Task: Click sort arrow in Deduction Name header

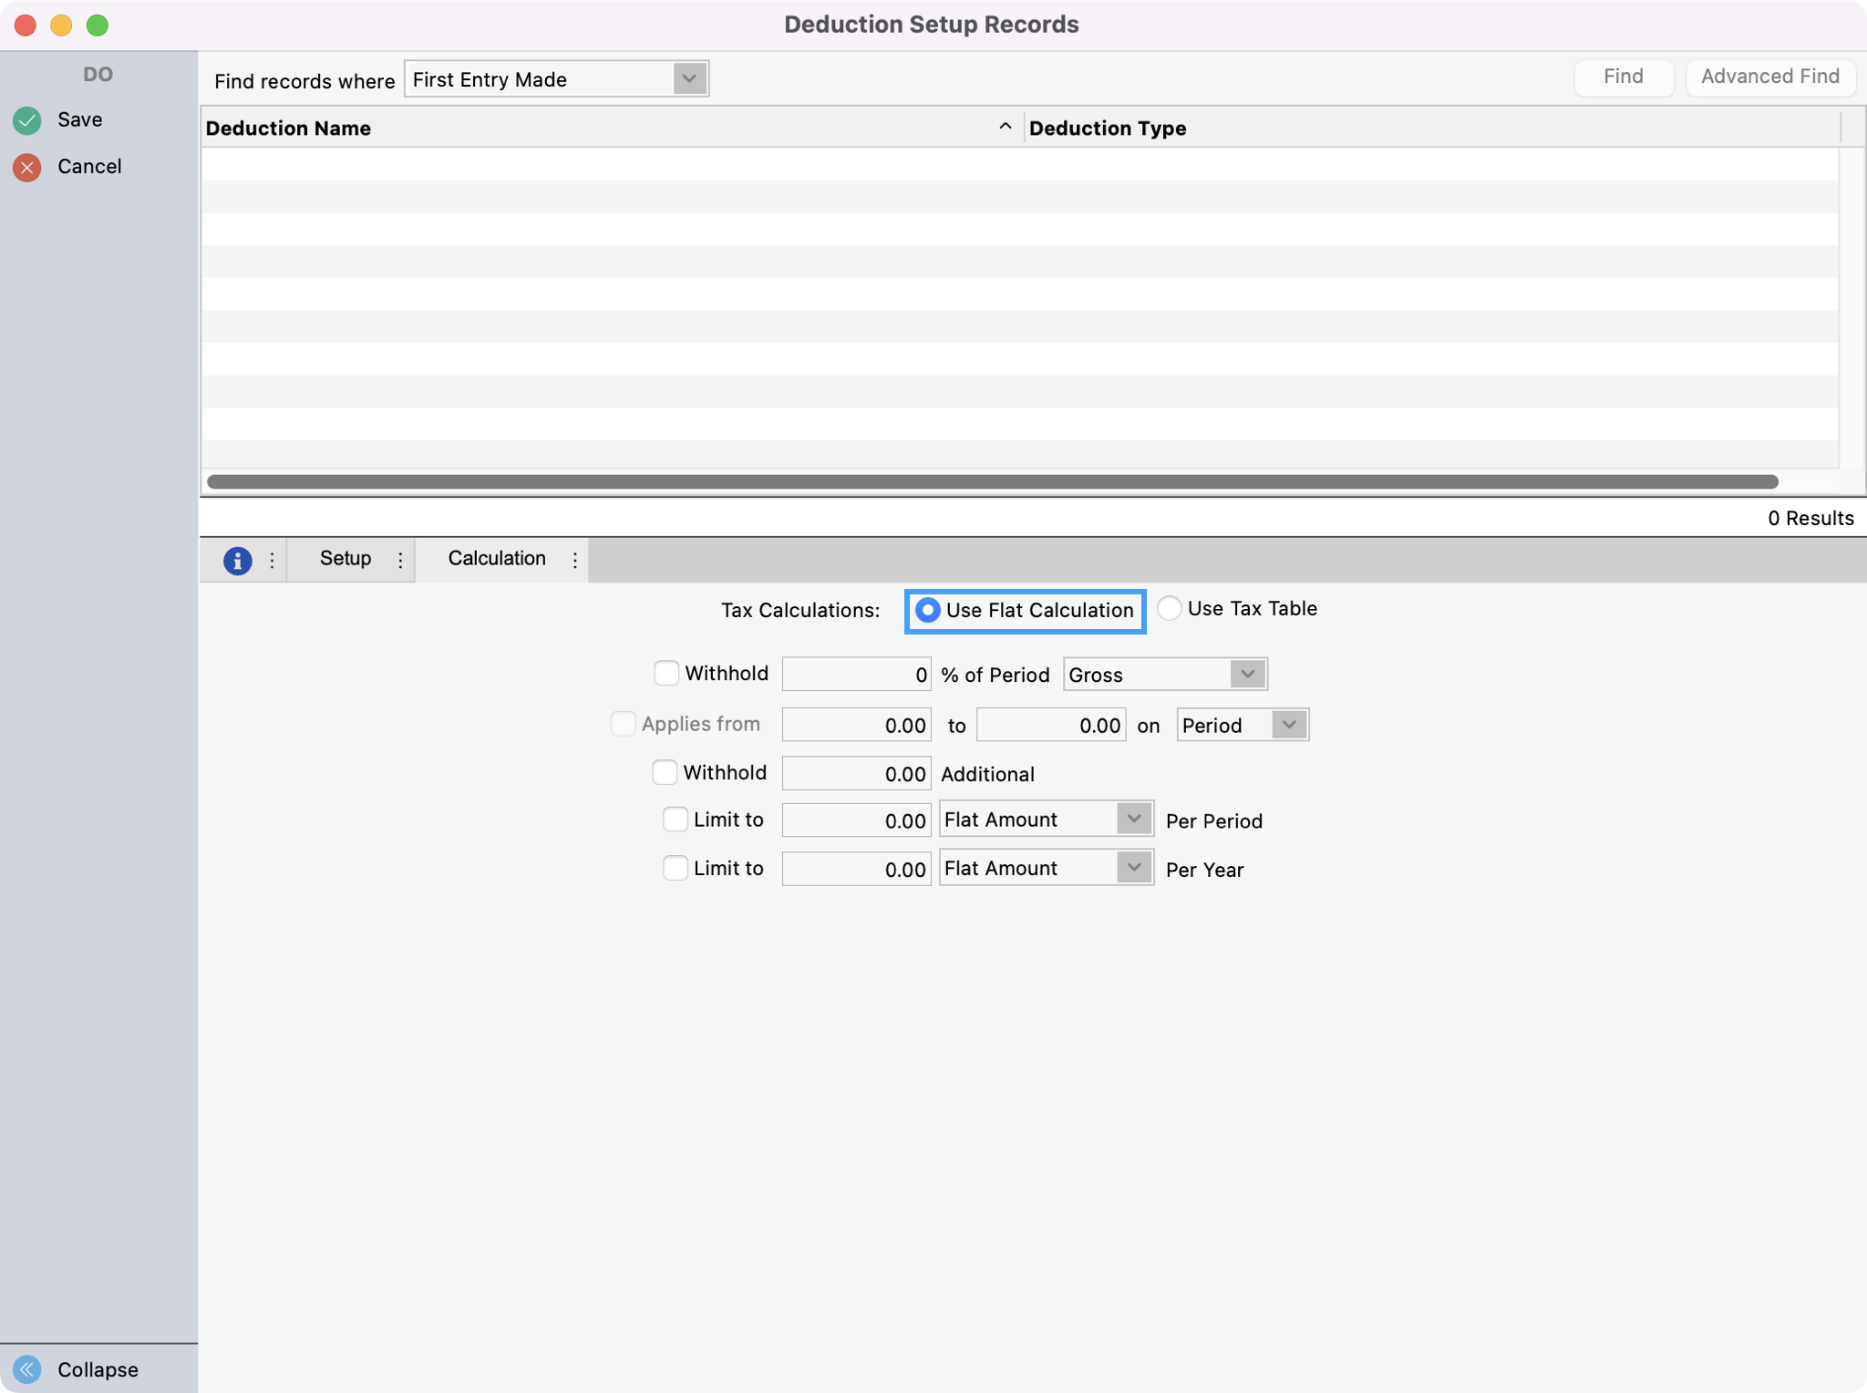Action: (x=1005, y=127)
